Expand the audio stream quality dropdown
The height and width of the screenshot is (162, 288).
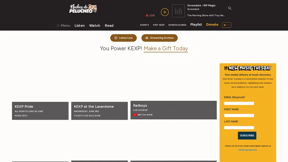coord(226,25)
